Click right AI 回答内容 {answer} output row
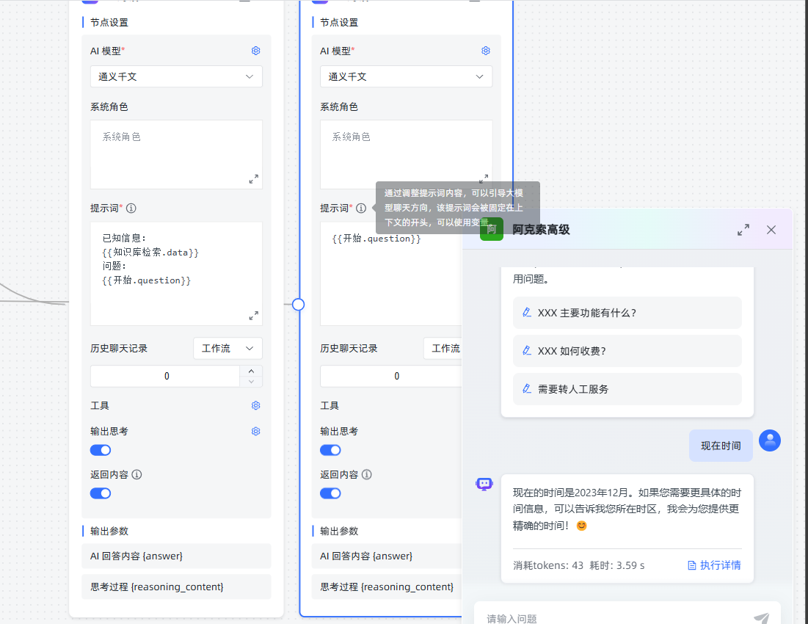This screenshot has height=624, width=808. point(387,556)
